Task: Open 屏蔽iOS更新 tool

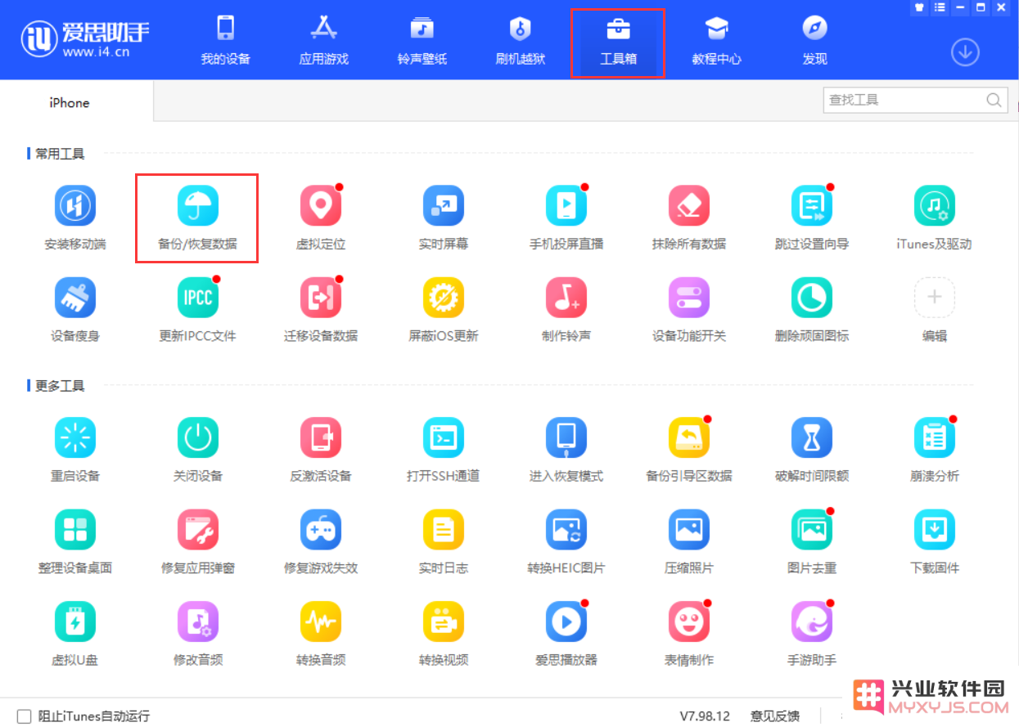Action: click(444, 309)
